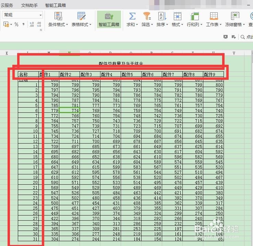Select cell 614 in row 13
This screenshot has width=253, height=246.
tap(213, 146)
